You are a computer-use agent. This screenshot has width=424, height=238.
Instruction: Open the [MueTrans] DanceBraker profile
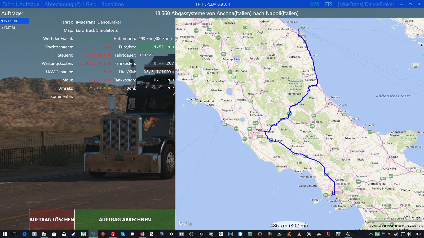coord(366,4)
